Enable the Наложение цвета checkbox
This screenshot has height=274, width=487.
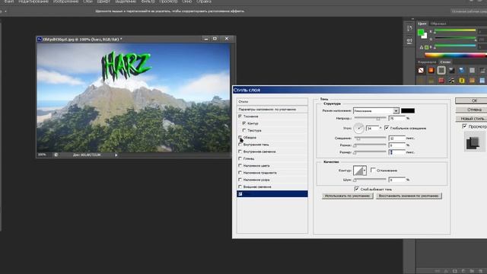tap(240, 166)
